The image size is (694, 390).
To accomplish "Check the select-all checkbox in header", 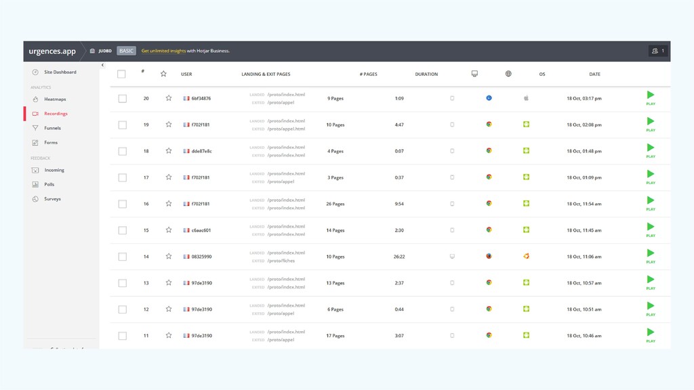I will click(121, 74).
